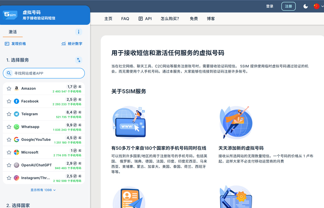Click the Microsoft logo icon
Viewport: 324px width, 208px height.
click(16, 153)
